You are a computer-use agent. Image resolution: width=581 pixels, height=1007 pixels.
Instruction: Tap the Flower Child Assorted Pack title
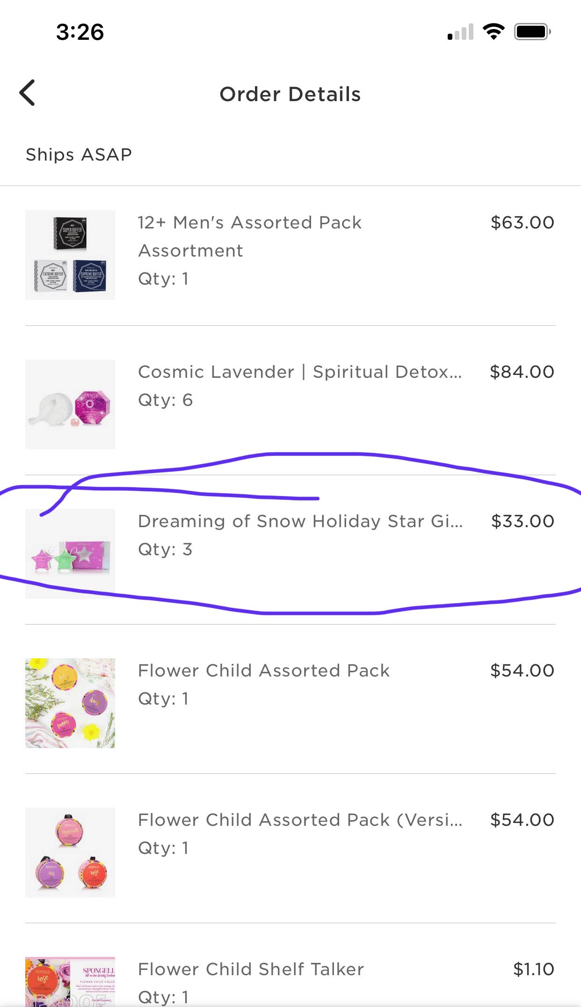[264, 671]
